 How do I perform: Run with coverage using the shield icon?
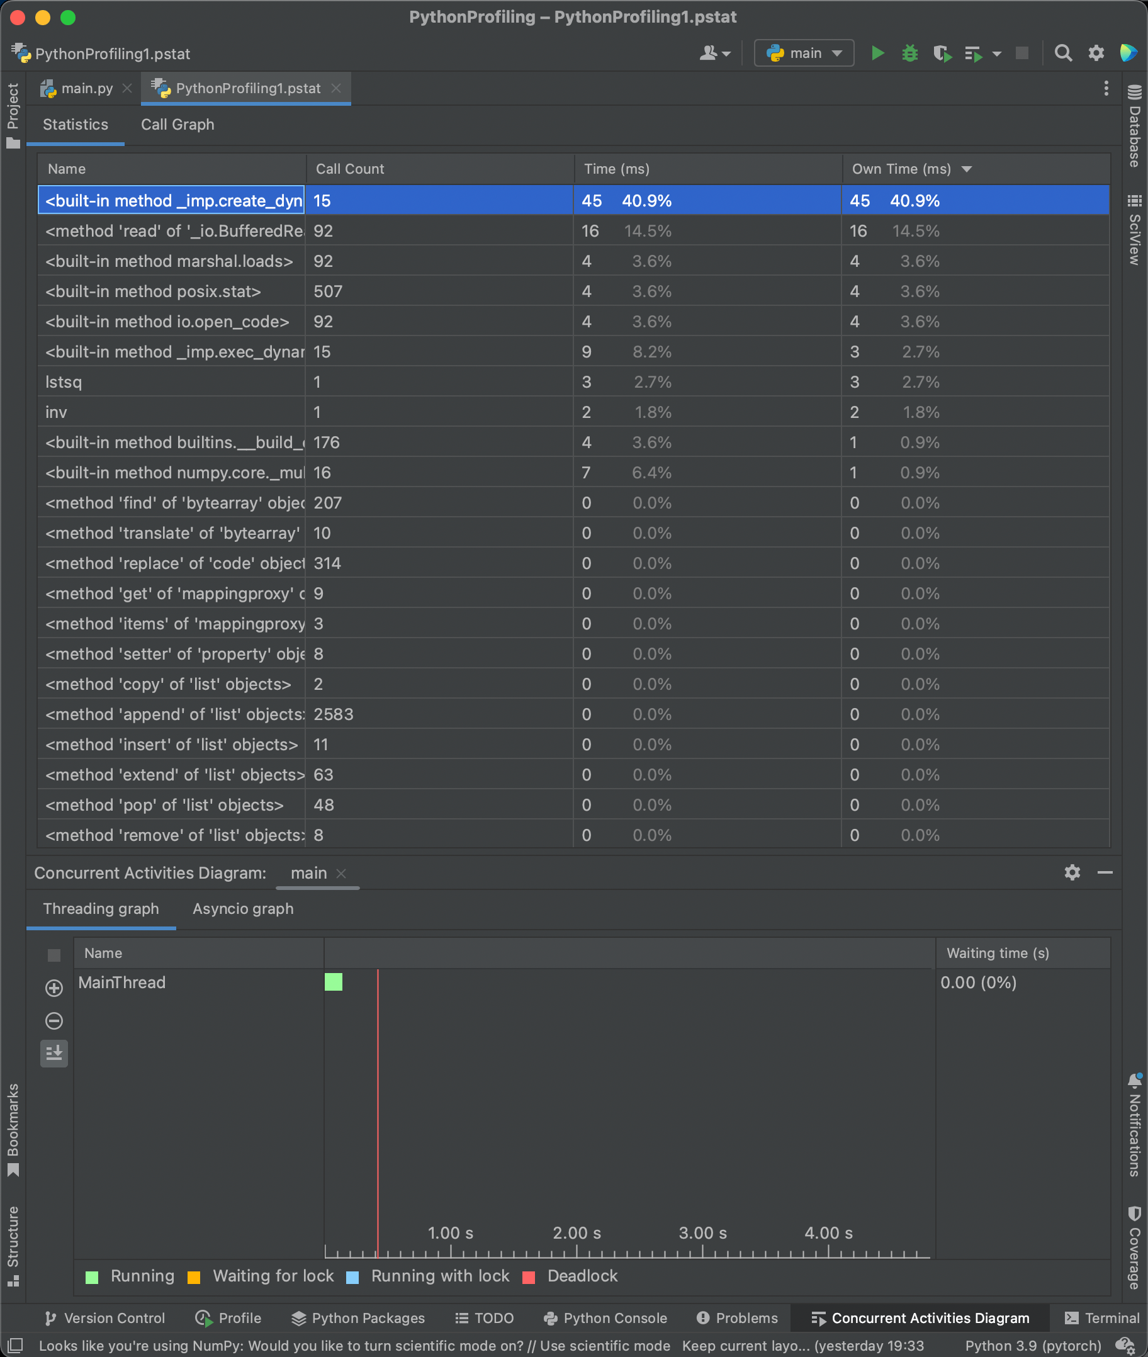(942, 53)
